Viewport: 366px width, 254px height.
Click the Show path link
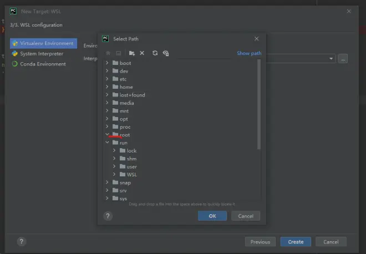(x=249, y=53)
